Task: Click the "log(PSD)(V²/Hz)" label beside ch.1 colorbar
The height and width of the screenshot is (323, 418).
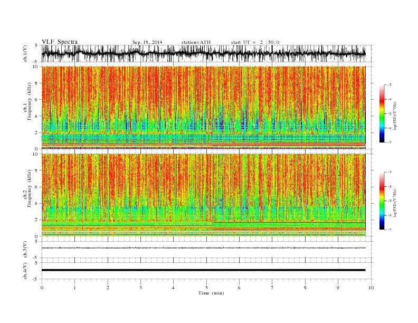Action: tap(395, 115)
